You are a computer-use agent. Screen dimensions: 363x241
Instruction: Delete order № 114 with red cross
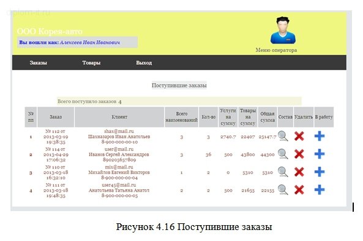299,154
